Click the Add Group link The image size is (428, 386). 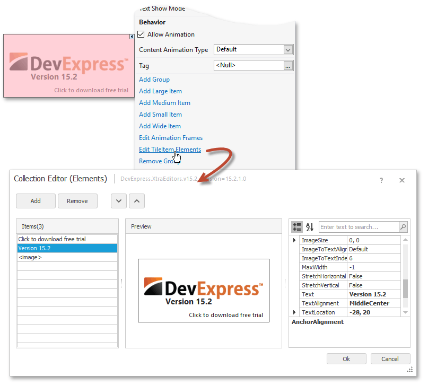pos(154,80)
